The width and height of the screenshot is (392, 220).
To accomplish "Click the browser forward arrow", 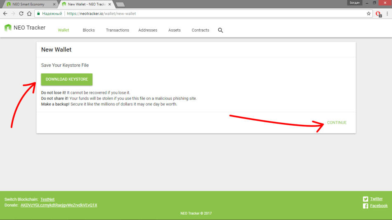I will point(13,14).
